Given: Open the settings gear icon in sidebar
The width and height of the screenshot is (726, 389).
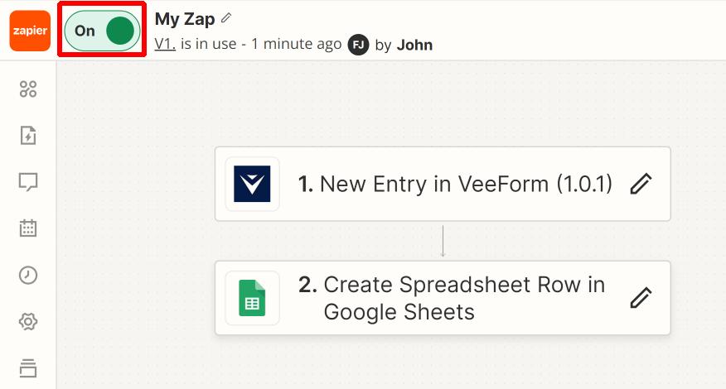Looking at the screenshot, I should (28, 321).
